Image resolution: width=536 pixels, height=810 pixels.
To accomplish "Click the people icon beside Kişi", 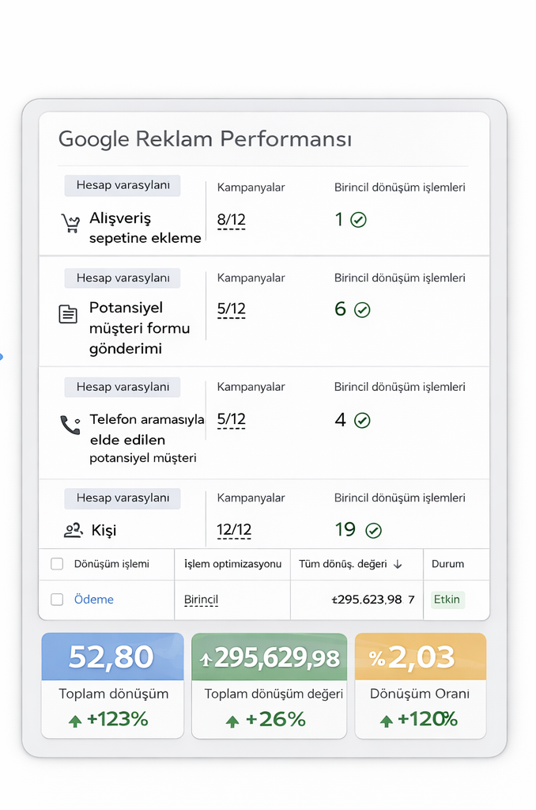I will coord(74,530).
